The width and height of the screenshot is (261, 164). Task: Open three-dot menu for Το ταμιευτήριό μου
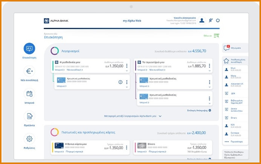[209, 66]
